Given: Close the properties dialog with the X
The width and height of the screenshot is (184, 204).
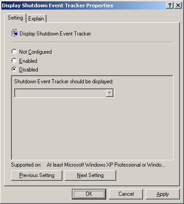Looking at the screenshot, I should 178,5.
